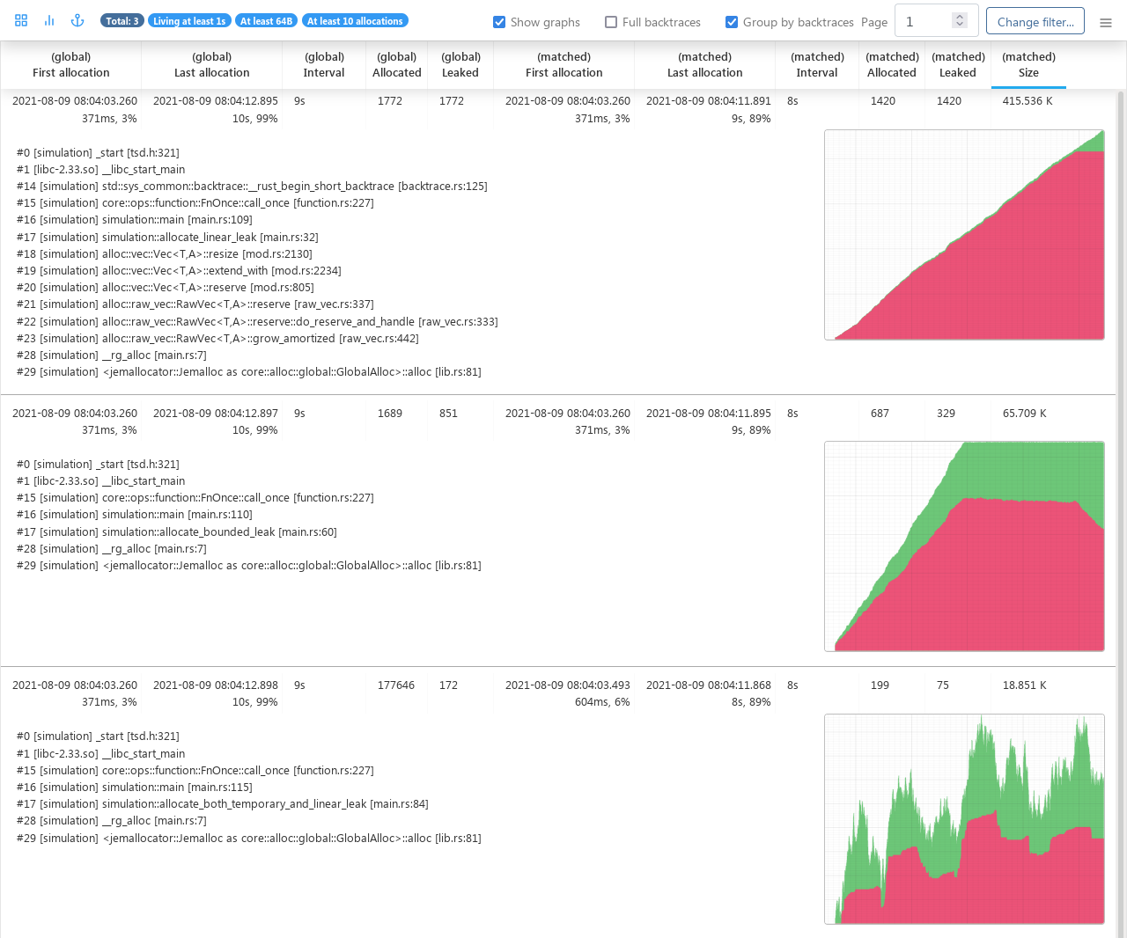The height and width of the screenshot is (938, 1127).
Task: Click matched allocated value '199'
Action: [880, 685]
